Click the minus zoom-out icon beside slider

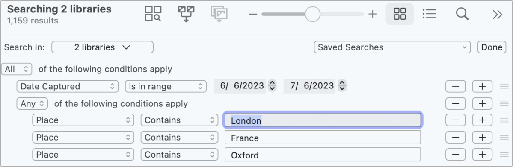click(253, 14)
